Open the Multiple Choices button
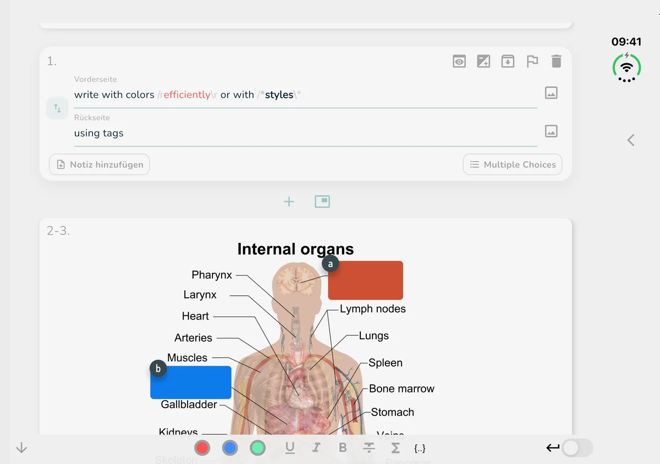 point(513,164)
